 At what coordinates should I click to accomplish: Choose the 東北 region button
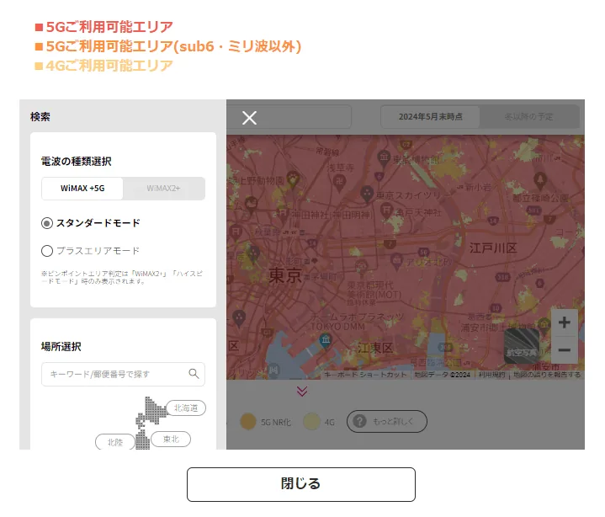click(171, 439)
